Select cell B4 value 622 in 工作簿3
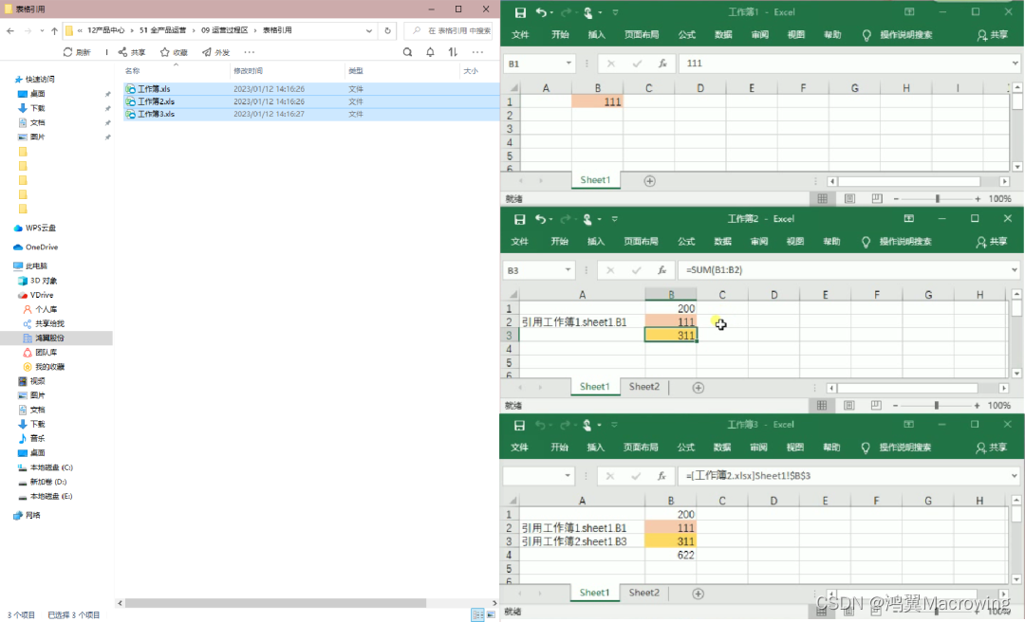The height and width of the screenshot is (622, 1025). point(671,555)
